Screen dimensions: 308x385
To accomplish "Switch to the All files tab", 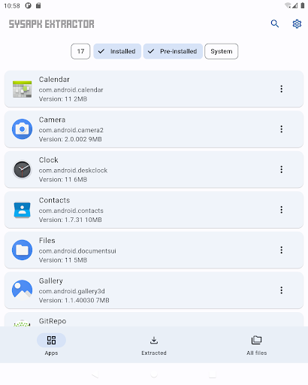I will pos(257,345).
